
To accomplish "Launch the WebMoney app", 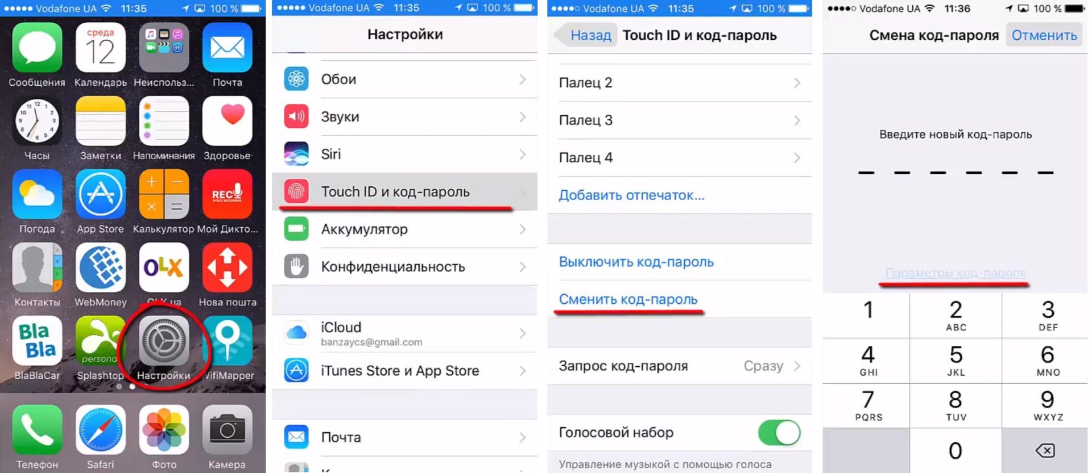I will (x=101, y=267).
